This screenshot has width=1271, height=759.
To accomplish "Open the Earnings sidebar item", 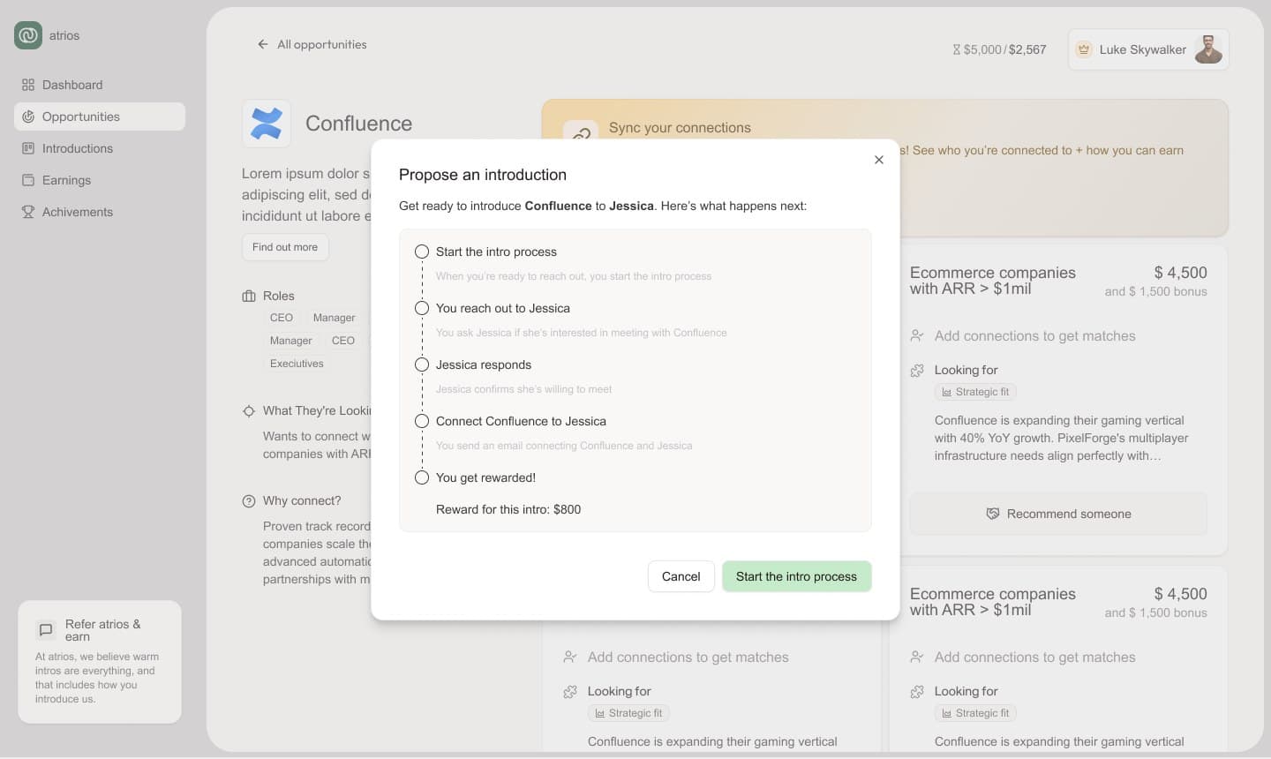I will point(100,180).
